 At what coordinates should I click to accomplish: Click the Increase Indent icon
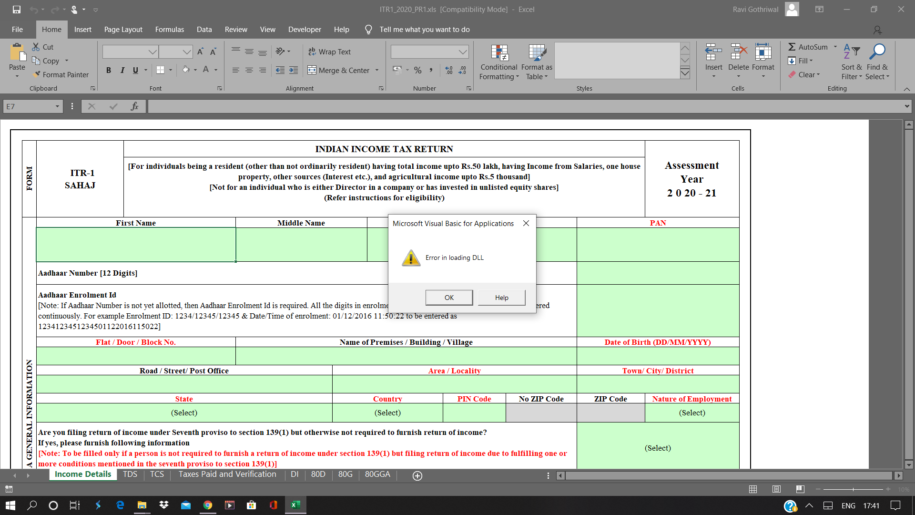pyautogui.click(x=294, y=70)
